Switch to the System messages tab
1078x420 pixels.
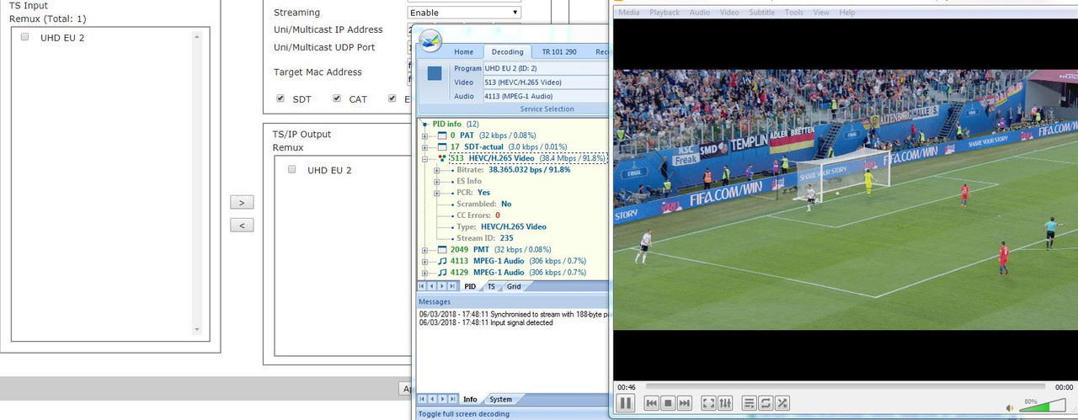(500, 399)
